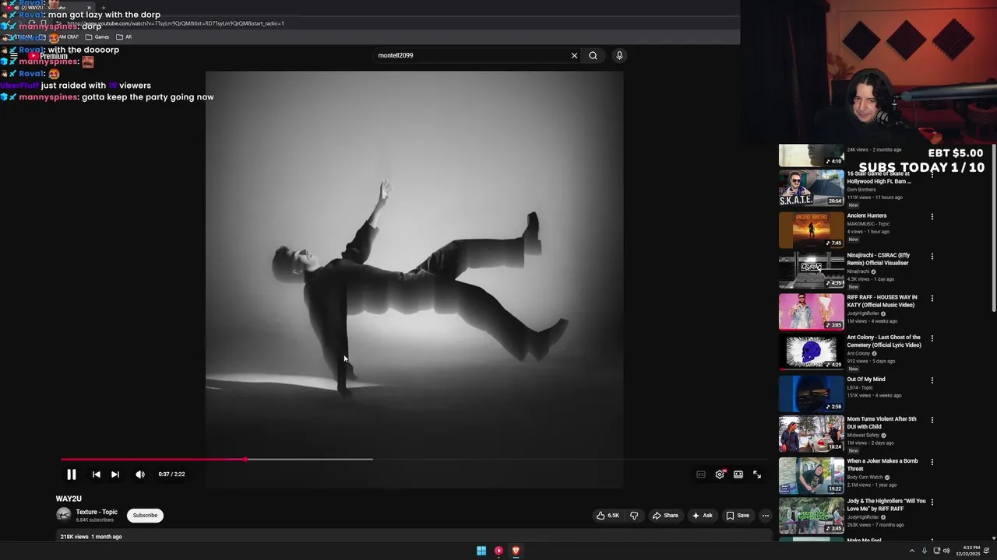Open options menu for Joker Bomb Threat video
Image resolution: width=997 pixels, height=560 pixels.
pyautogui.click(x=932, y=462)
